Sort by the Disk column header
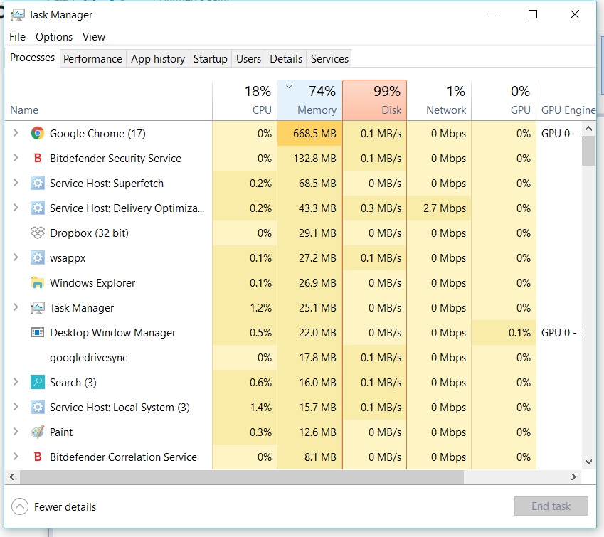This screenshot has width=604, height=537. click(374, 100)
